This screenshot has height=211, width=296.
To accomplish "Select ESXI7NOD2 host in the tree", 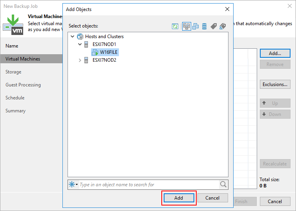I will 104,60.
